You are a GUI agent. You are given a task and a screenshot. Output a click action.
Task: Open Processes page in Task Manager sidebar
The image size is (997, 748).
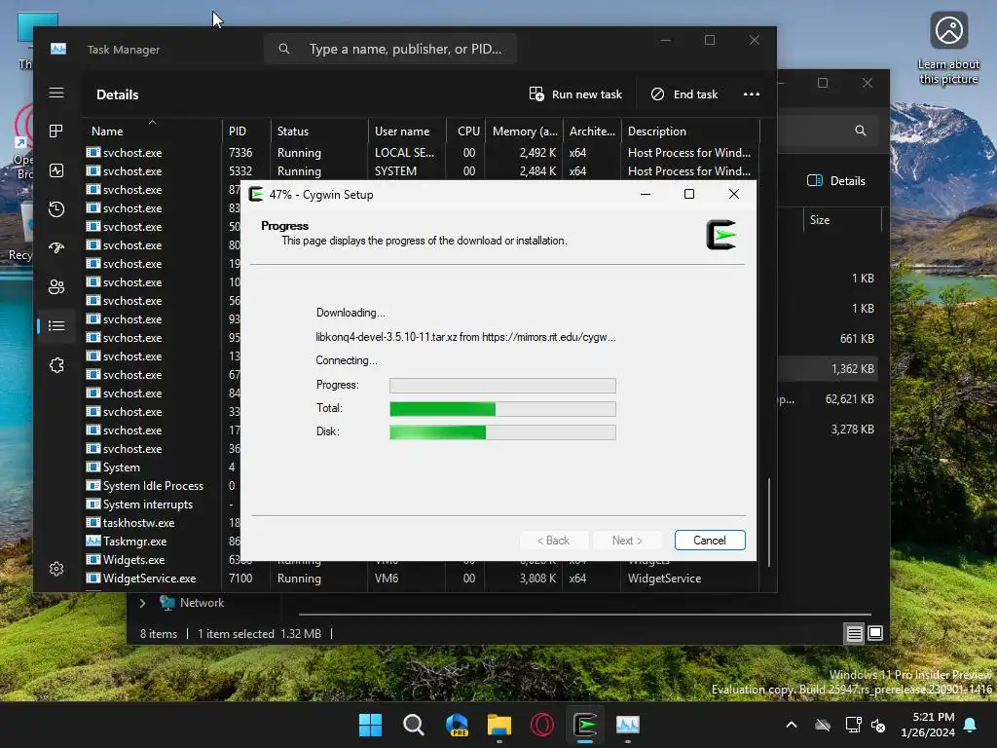[56, 131]
